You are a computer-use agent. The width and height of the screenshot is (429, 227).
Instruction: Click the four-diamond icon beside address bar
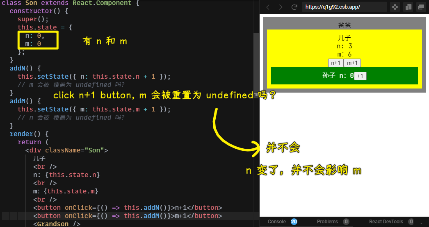[395, 7]
